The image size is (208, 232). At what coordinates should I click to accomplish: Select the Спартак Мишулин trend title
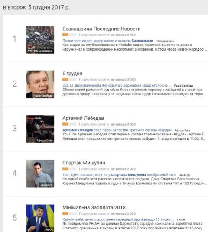pos(84,163)
